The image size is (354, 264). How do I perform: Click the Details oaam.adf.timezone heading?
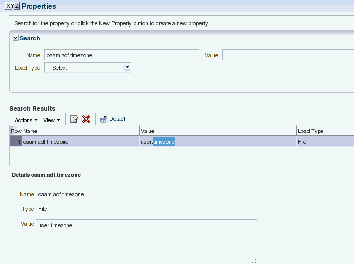[46, 175]
